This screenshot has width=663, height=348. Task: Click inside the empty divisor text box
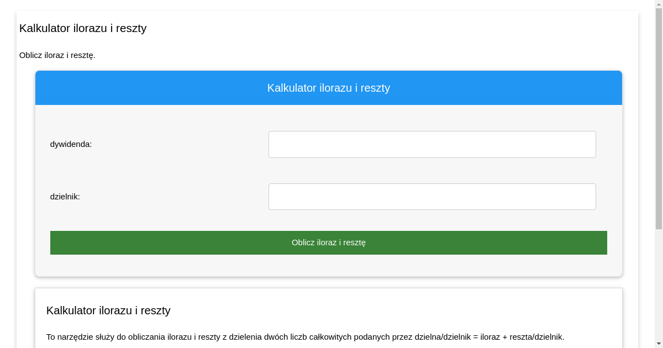(x=432, y=196)
